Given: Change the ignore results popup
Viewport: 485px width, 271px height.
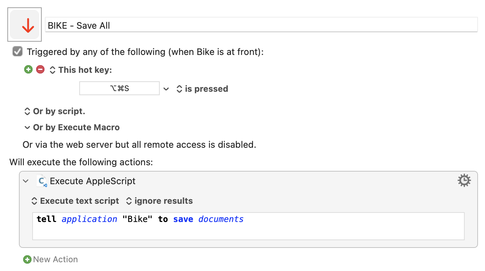Looking at the screenshot, I should [159, 201].
